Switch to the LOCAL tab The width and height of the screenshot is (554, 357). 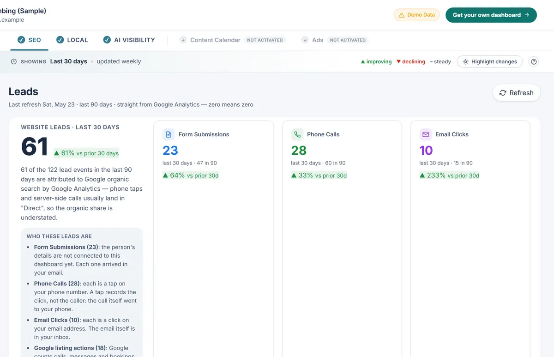click(x=72, y=40)
